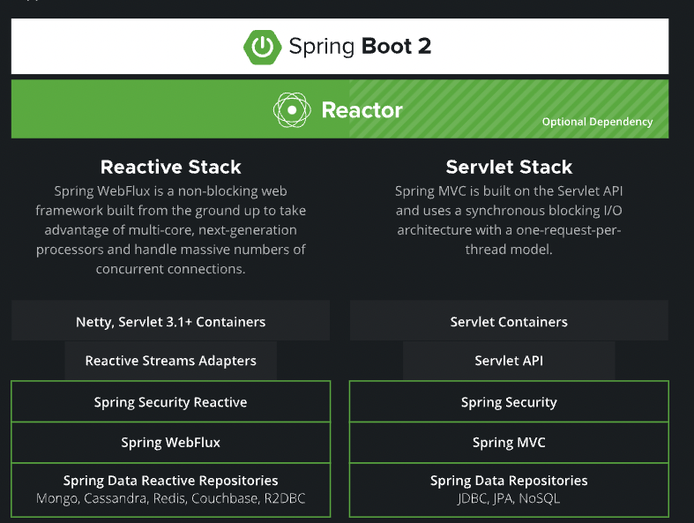The width and height of the screenshot is (694, 523).
Task: Open the Spring WebFlux box
Action: [x=171, y=443]
